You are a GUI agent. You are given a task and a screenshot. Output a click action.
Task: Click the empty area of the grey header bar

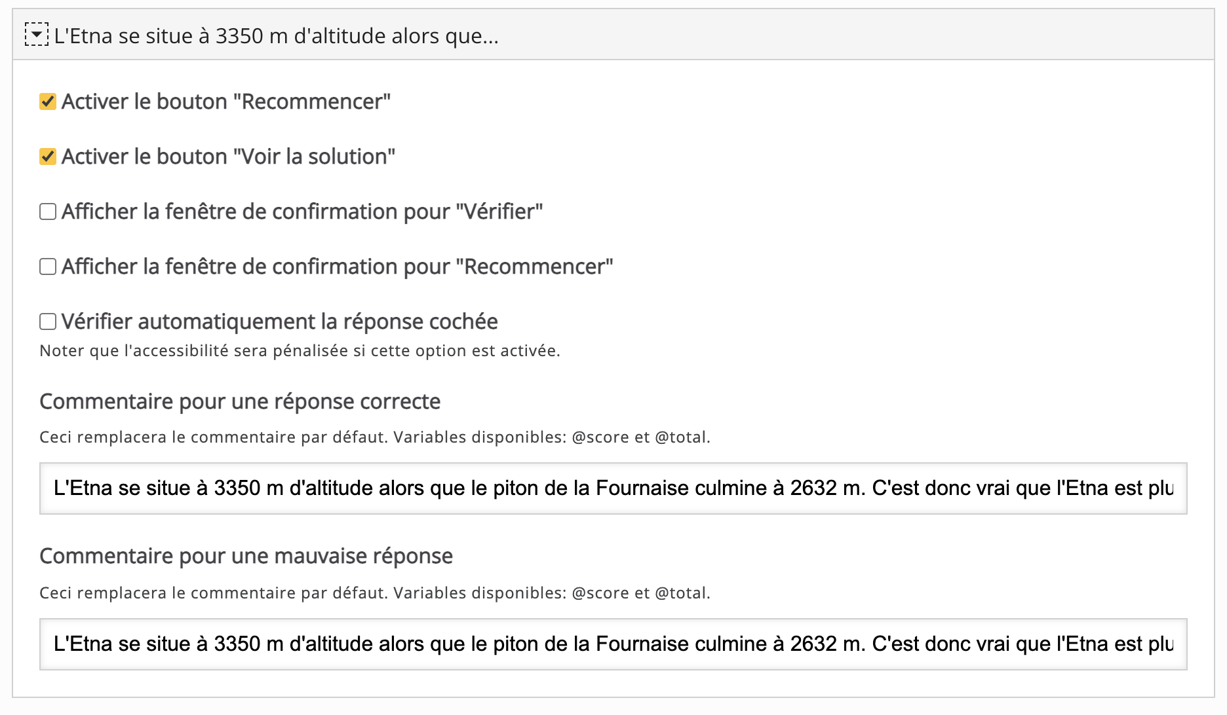852,35
